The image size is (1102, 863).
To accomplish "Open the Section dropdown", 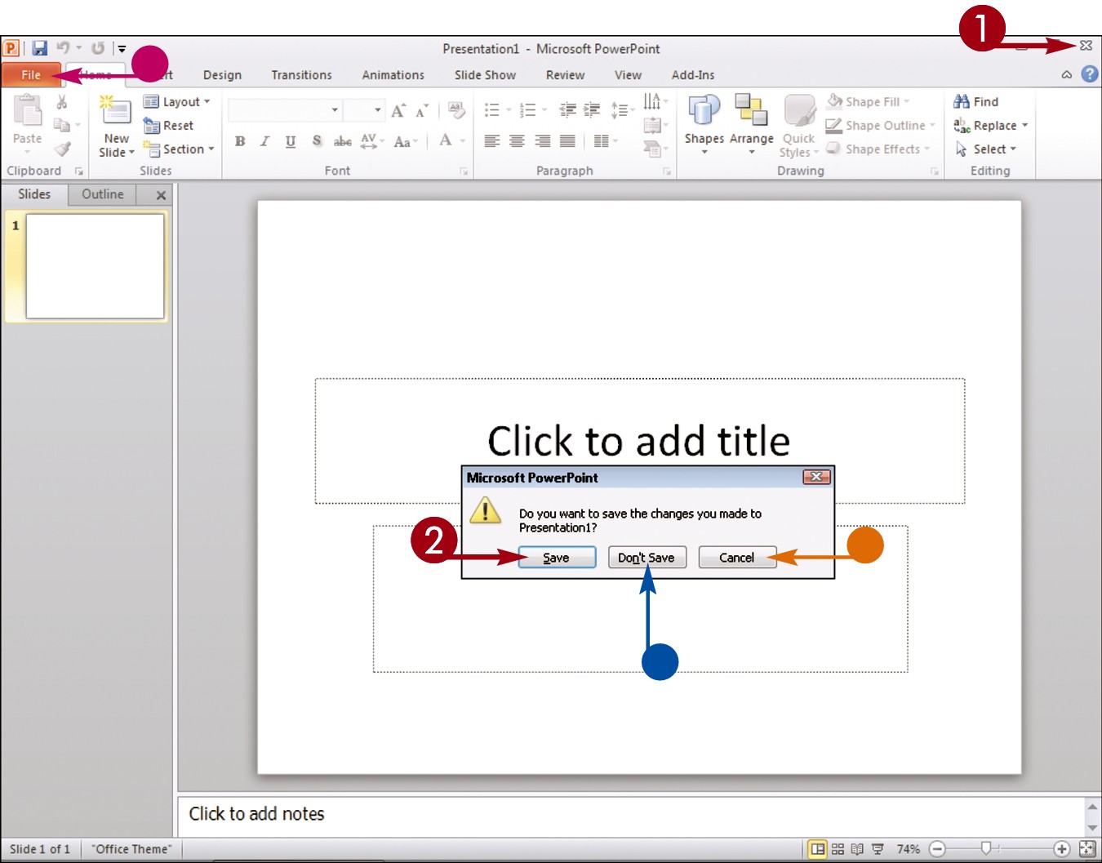I will [x=178, y=149].
